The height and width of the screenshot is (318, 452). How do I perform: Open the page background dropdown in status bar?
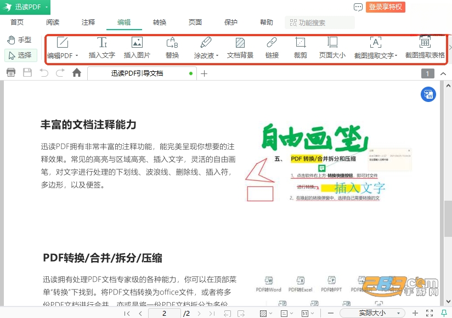pos(266,314)
